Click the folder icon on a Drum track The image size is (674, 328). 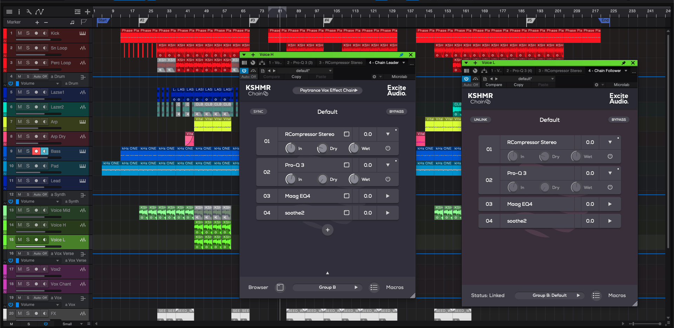pyautogui.click(x=83, y=77)
